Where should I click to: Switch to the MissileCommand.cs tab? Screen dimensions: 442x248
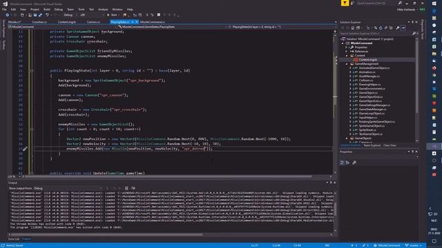pos(152,22)
